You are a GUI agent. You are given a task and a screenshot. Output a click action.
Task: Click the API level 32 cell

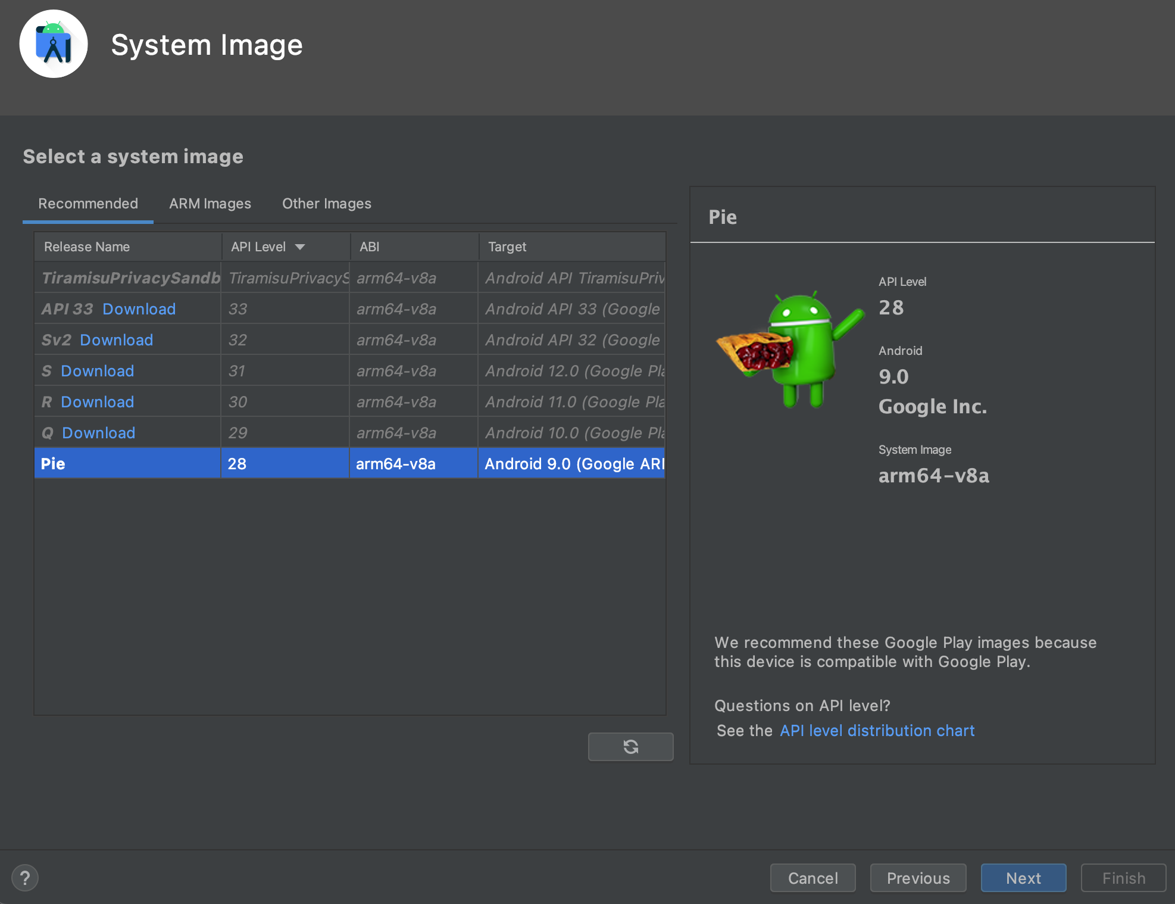click(285, 340)
